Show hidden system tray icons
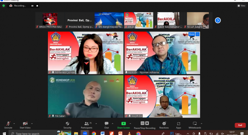Viewport: 248px width, 135px height. (x=188, y=134)
